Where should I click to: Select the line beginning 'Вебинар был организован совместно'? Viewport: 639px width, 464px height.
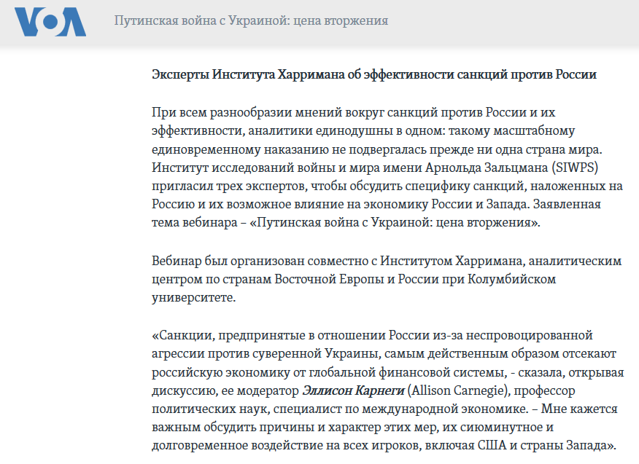387,261
